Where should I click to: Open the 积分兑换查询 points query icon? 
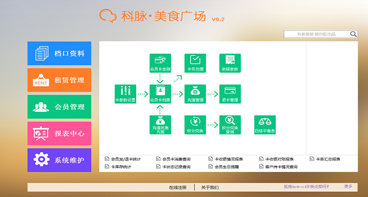point(230,125)
